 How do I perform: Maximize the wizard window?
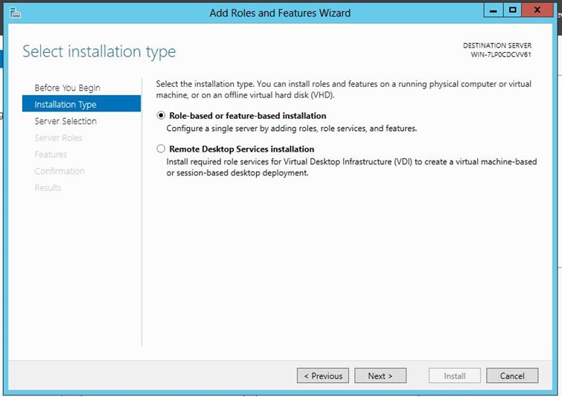(x=513, y=11)
